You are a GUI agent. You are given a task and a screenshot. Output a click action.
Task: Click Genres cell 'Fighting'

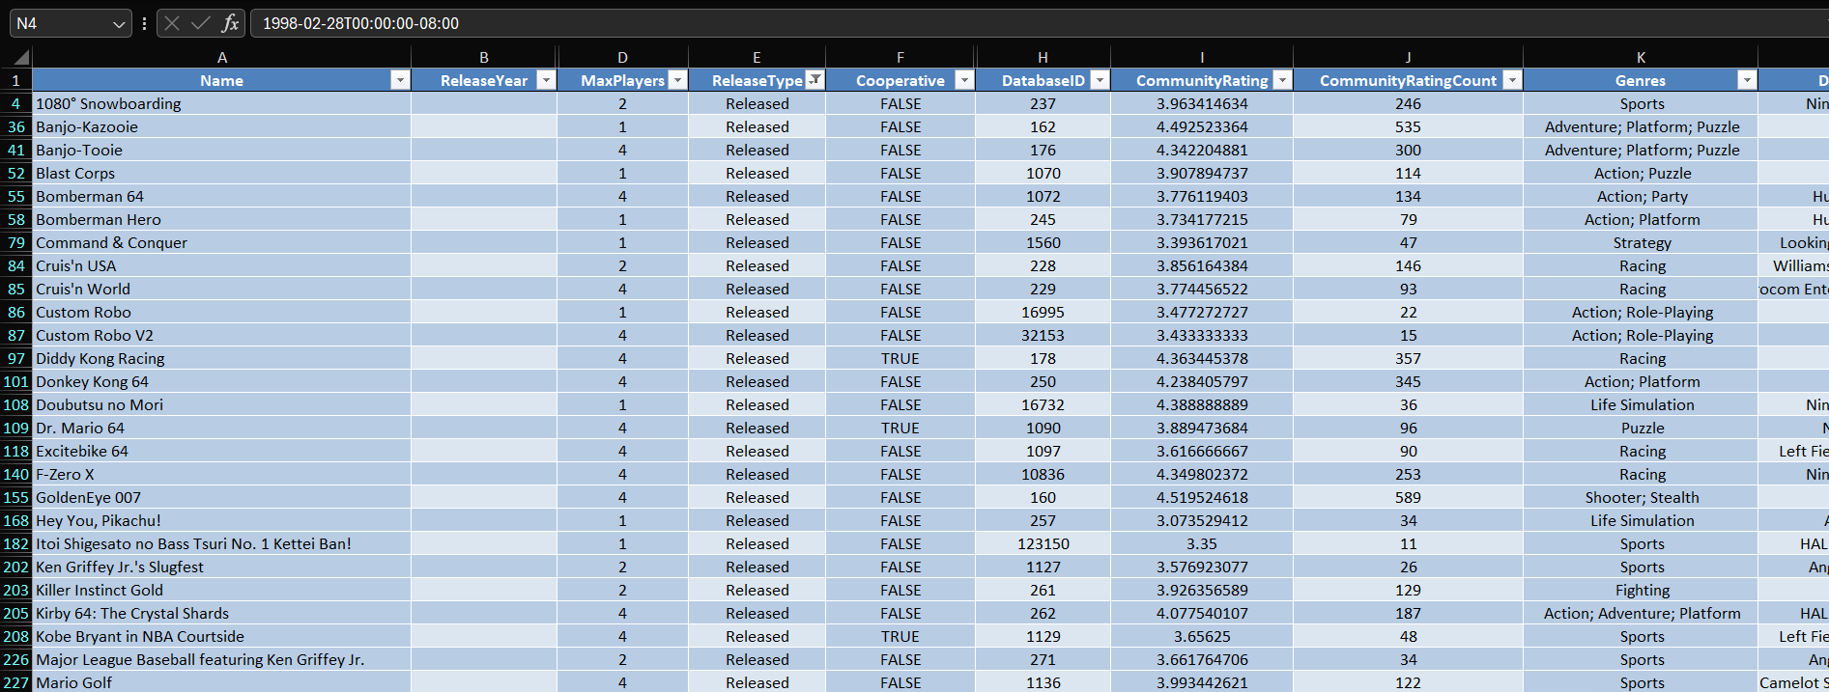pos(1642,590)
